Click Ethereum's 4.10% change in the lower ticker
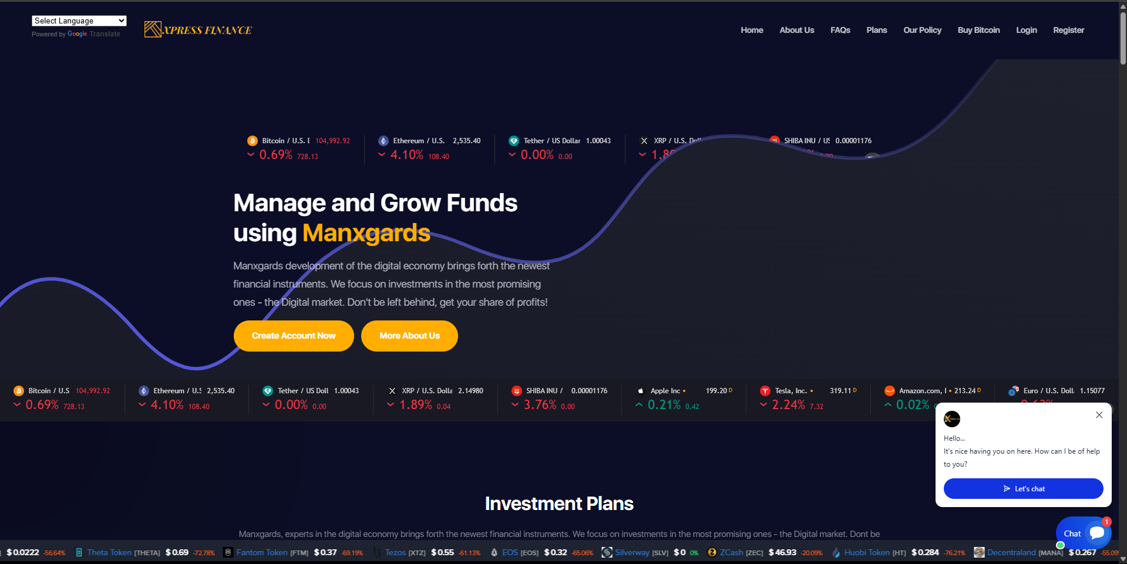 (x=167, y=405)
